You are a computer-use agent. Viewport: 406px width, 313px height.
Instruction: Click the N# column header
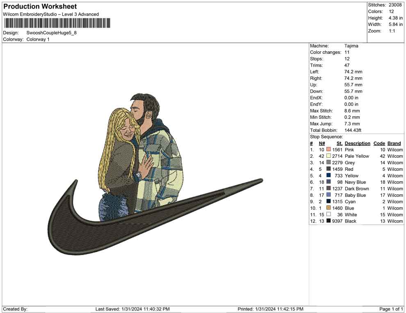pos(322,143)
